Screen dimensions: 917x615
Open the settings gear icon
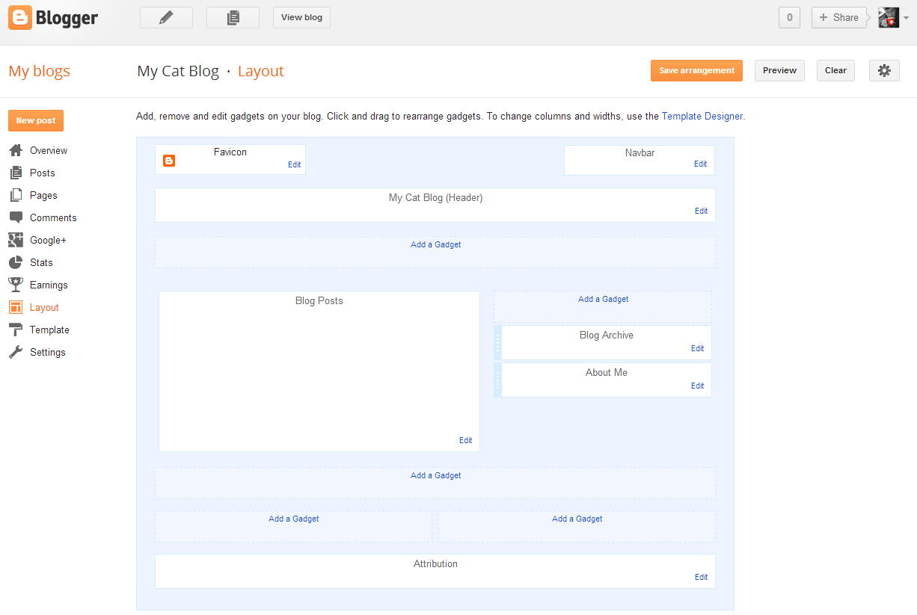tap(884, 70)
